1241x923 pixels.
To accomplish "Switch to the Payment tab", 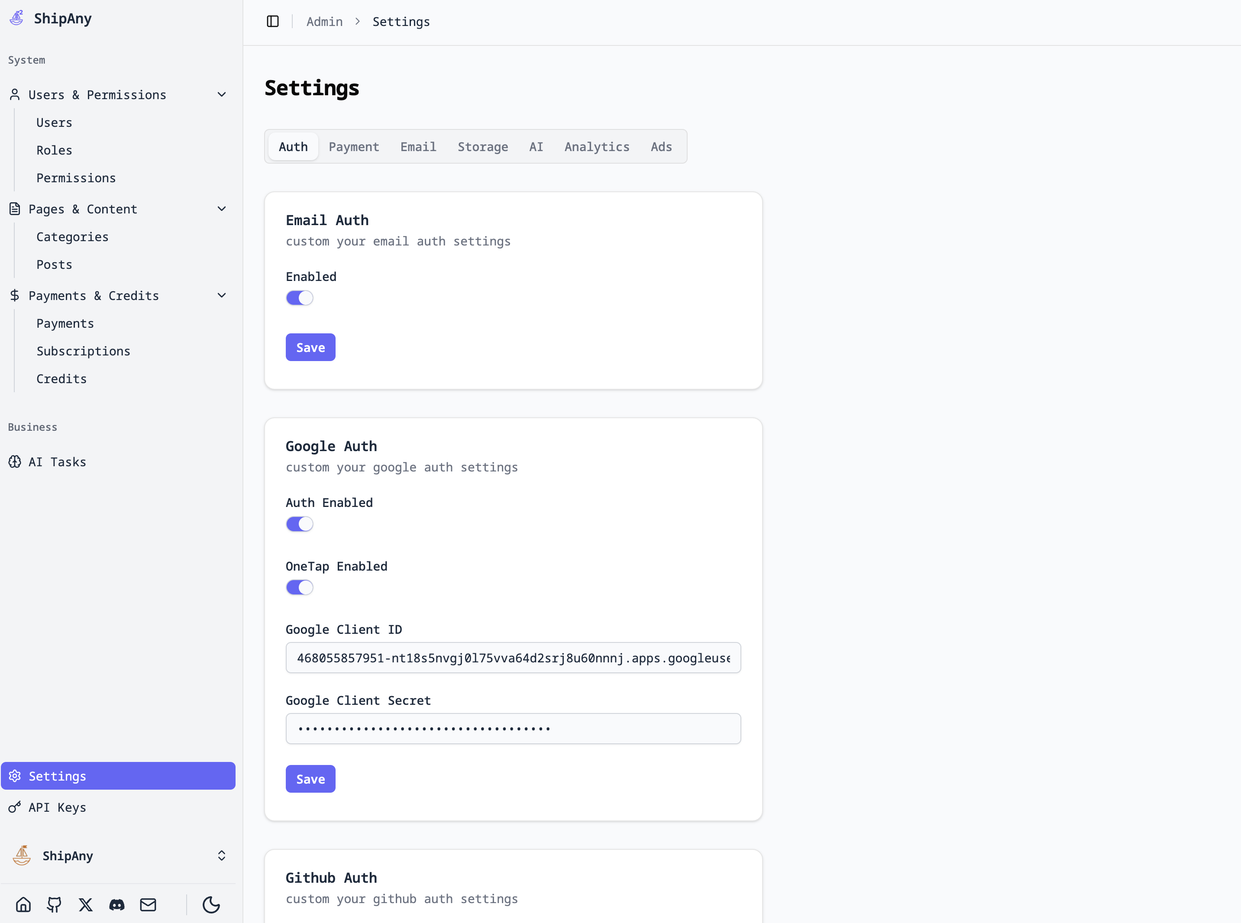I will 354,146.
